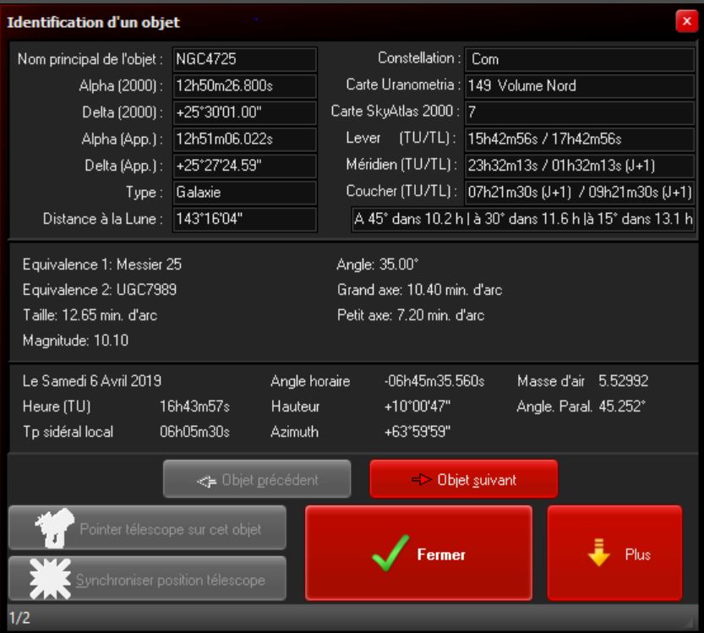The image size is (704, 633).
Task: Select the Delta (2000) coordinate field
Action: (x=243, y=112)
